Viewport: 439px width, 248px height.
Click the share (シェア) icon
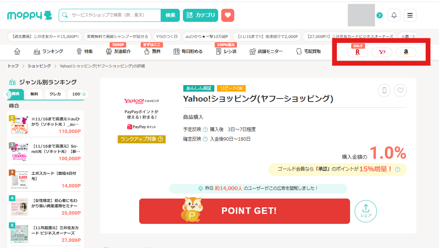click(365, 211)
